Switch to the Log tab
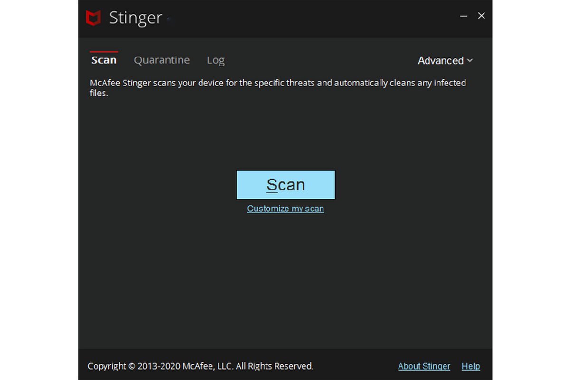The image size is (570, 380). [215, 60]
